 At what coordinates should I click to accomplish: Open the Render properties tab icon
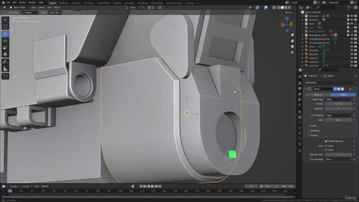click(x=300, y=83)
